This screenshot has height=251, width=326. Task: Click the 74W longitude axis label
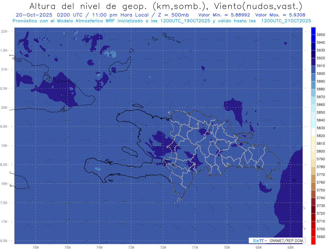pyautogui.click(x=99, y=247)
